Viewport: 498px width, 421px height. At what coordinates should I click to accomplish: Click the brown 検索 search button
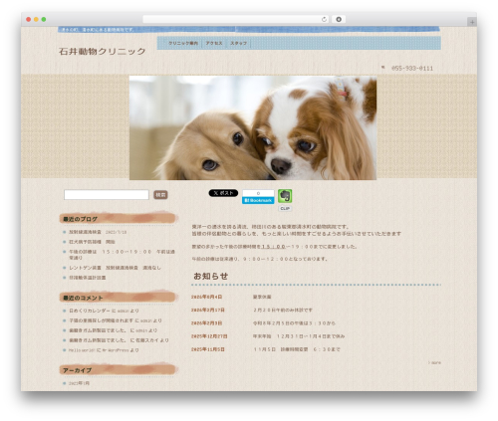pyautogui.click(x=160, y=195)
